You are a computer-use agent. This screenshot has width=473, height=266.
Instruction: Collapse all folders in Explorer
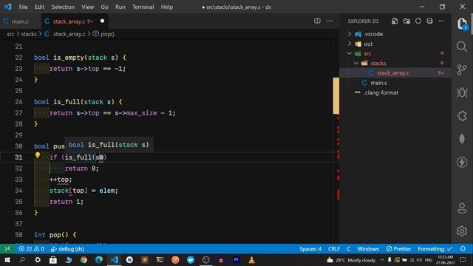click(x=429, y=21)
